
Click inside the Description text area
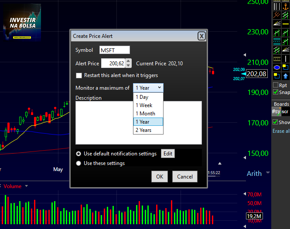(139, 123)
